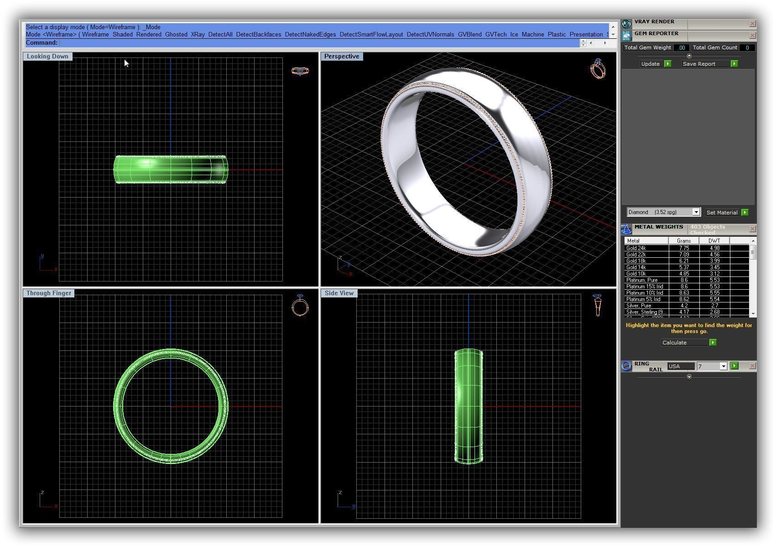Screen dimensions: 776x547
Task: Choose Ice display mode option
Action: click(x=514, y=34)
